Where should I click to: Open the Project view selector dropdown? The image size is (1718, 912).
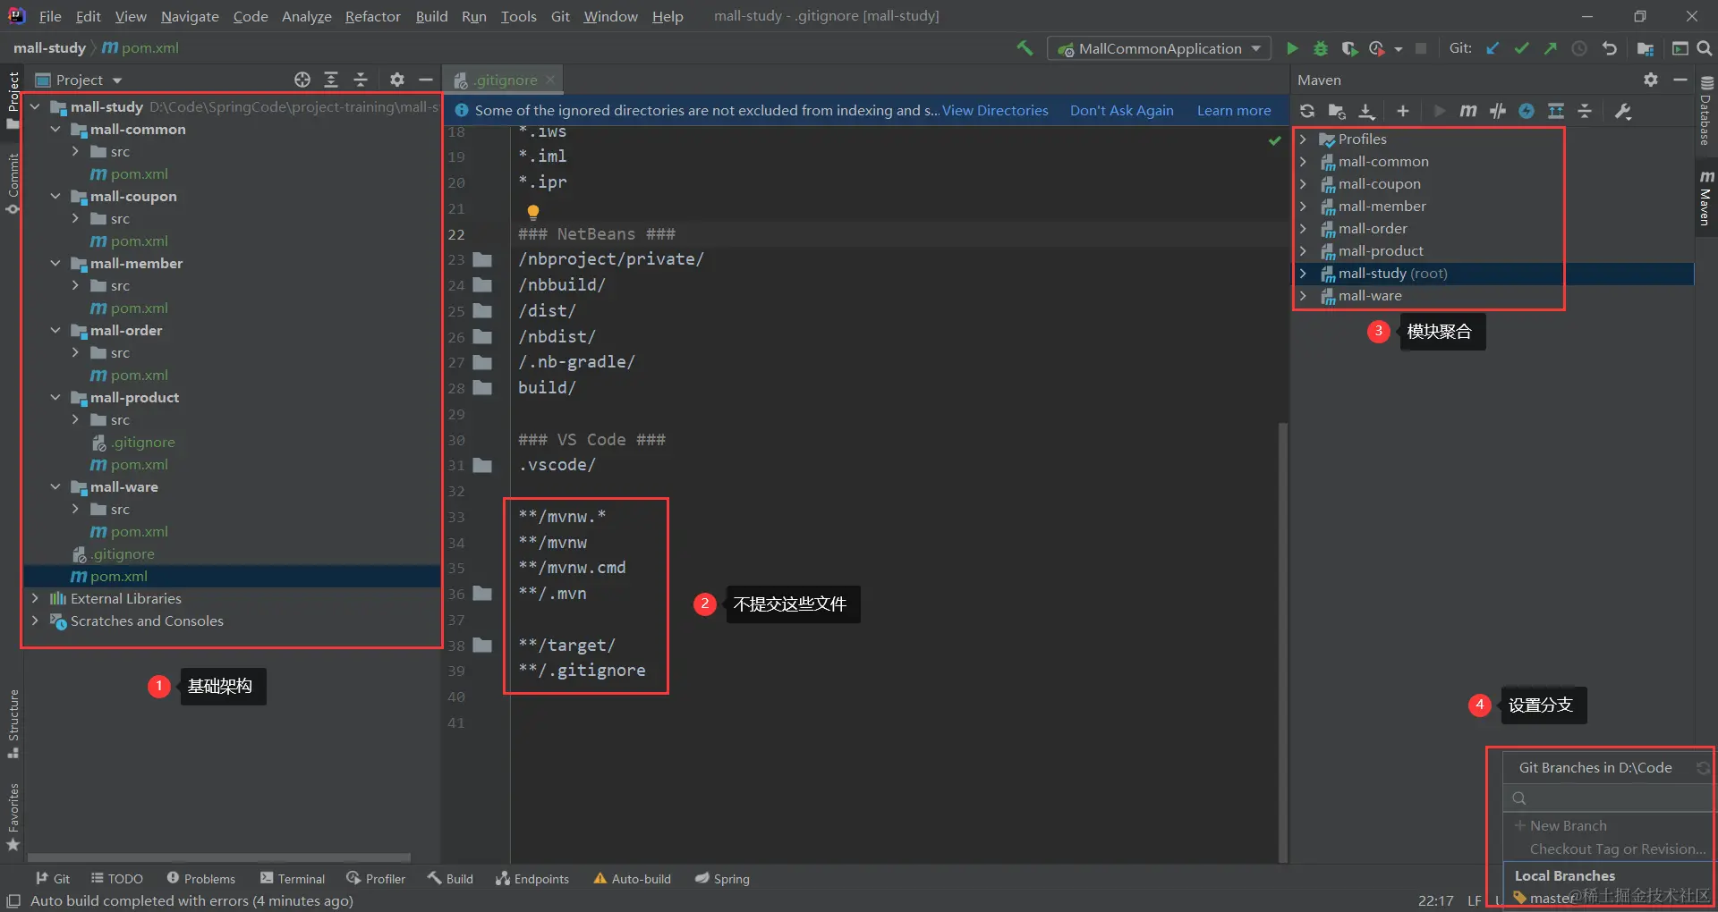(x=79, y=80)
